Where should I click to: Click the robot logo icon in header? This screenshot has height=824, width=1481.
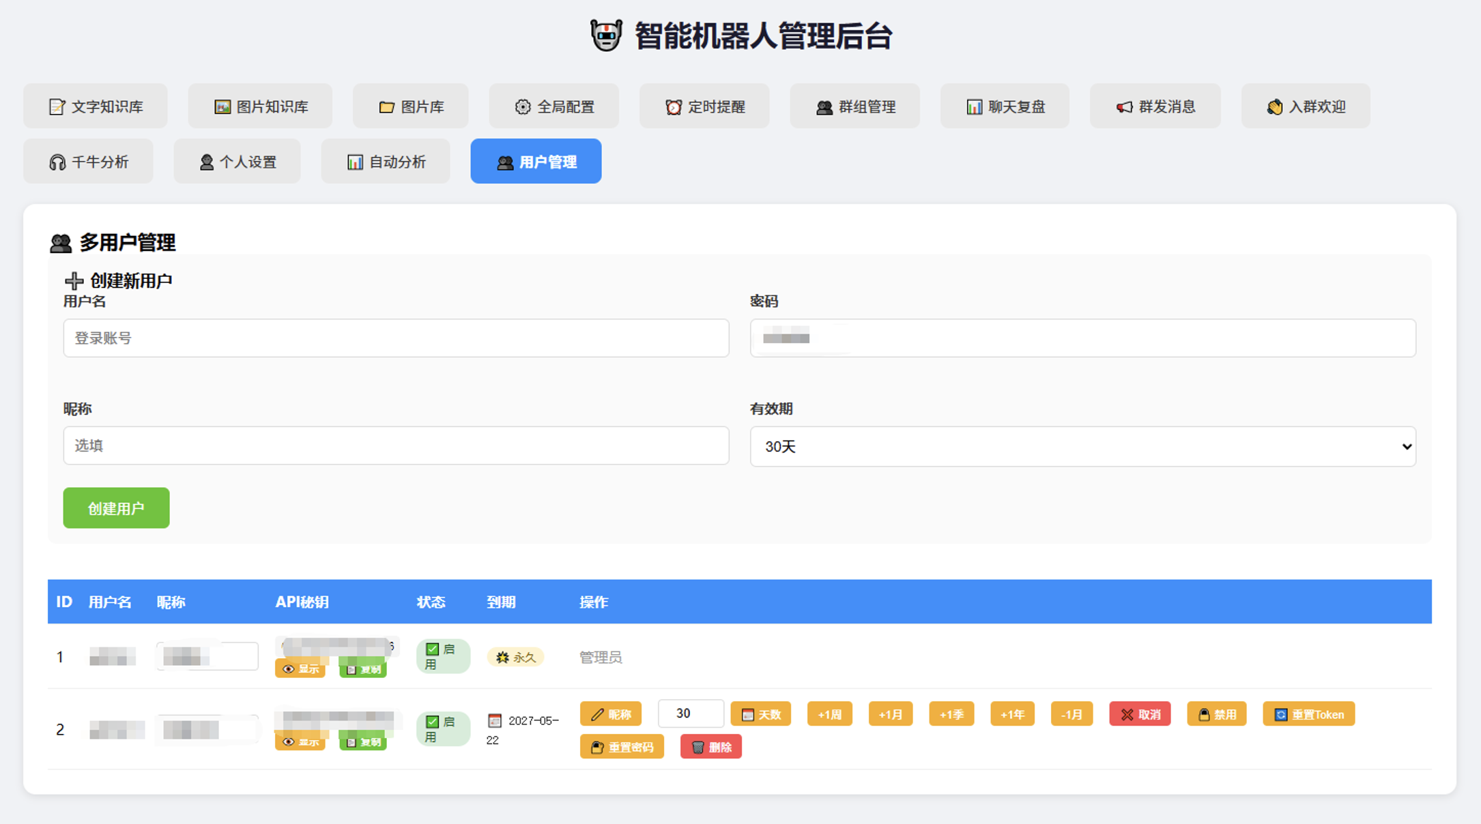pyautogui.click(x=606, y=35)
